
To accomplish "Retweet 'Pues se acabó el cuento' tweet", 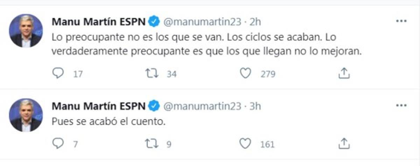I will (x=152, y=143).
